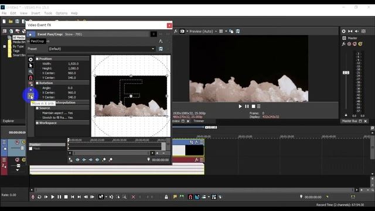Save snapshot to file in preview toolbar
Screen dimensions: 375x211
238,31
